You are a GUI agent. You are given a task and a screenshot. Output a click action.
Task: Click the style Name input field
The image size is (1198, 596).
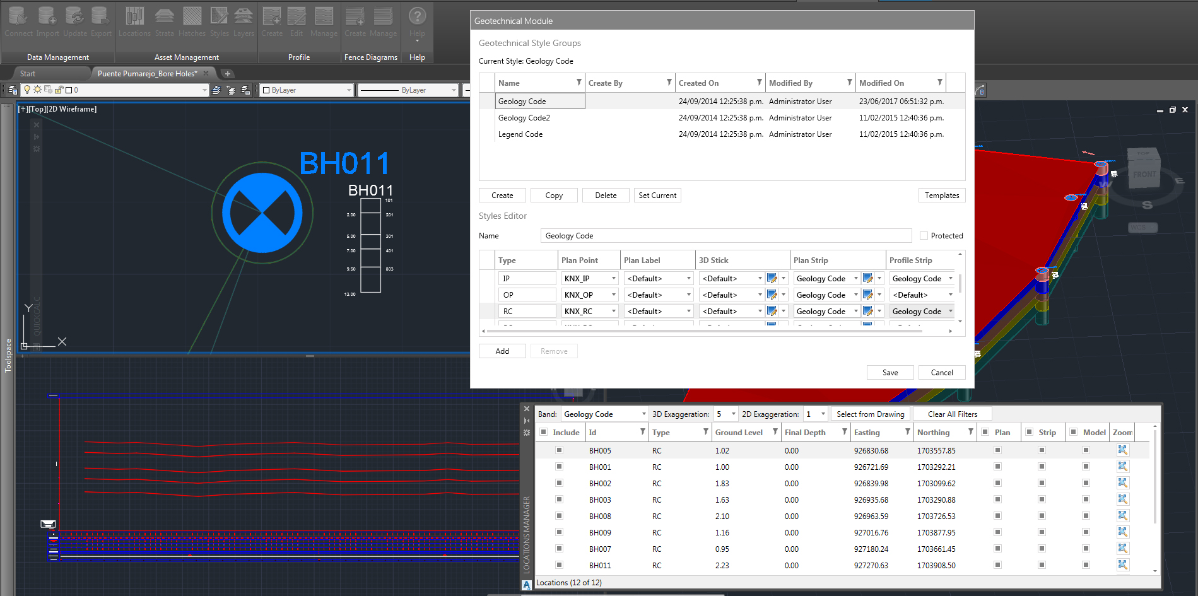pos(725,235)
